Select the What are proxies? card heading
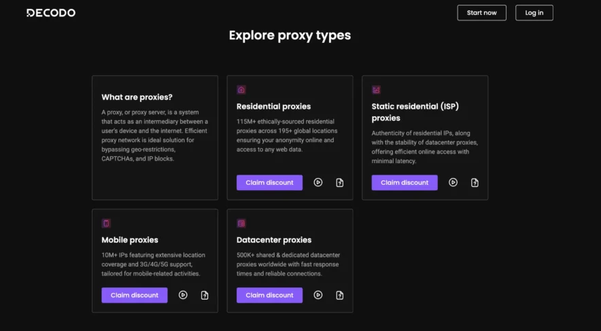The height and width of the screenshot is (331, 601). pyautogui.click(x=137, y=97)
